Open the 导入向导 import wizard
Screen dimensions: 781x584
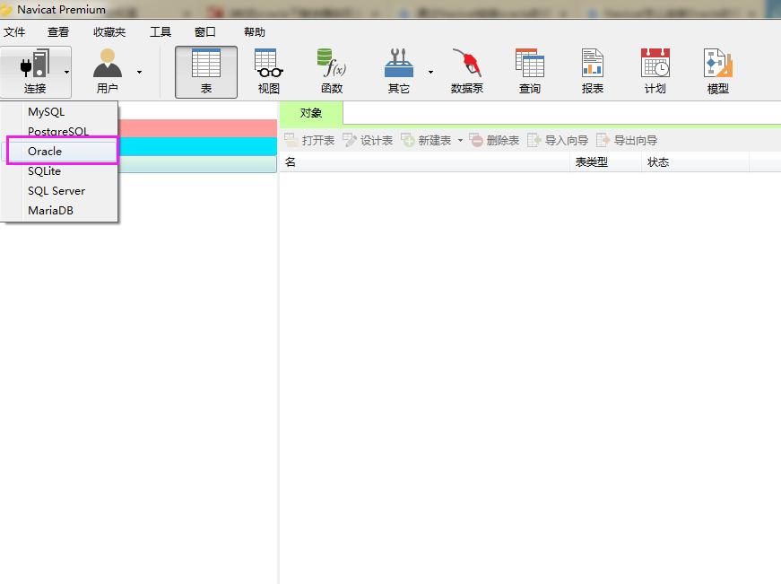click(x=558, y=141)
